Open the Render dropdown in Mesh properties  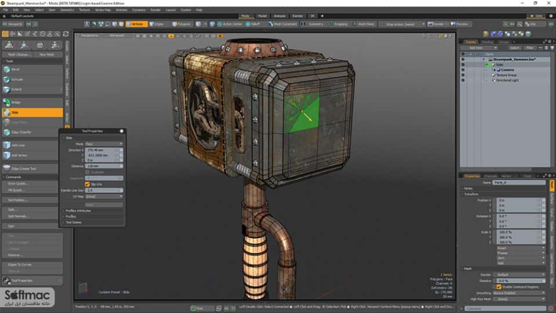click(519, 275)
